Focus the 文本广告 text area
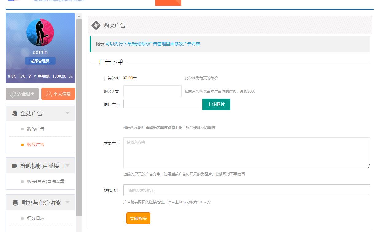Screen dimensions: 375x232 246,153
